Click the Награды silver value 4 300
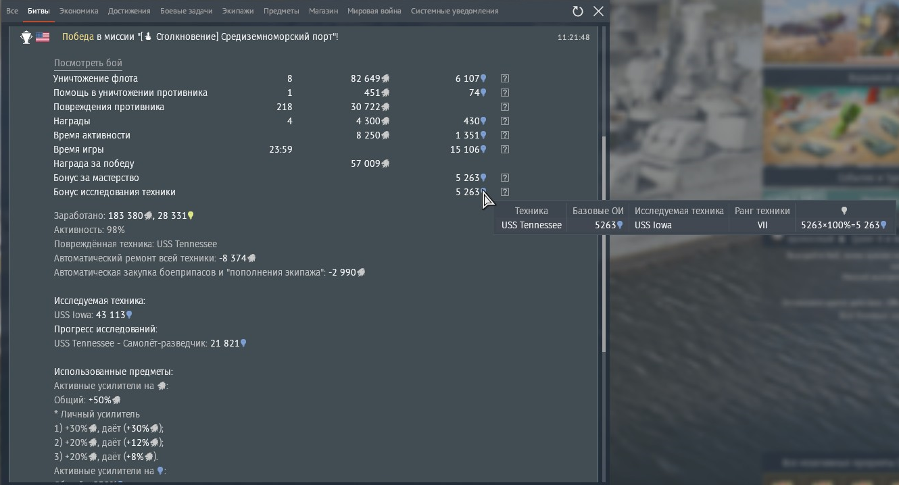The image size is (899, 485). (x=368, y=121)
